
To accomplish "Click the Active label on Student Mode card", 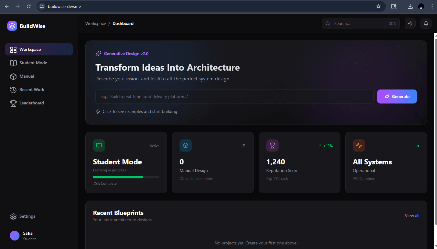I will (x=155, y=146).
